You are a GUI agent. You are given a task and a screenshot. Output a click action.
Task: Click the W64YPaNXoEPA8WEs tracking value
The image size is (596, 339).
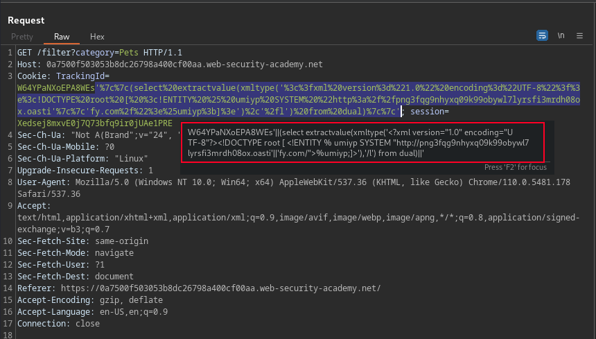coord(56,88)
